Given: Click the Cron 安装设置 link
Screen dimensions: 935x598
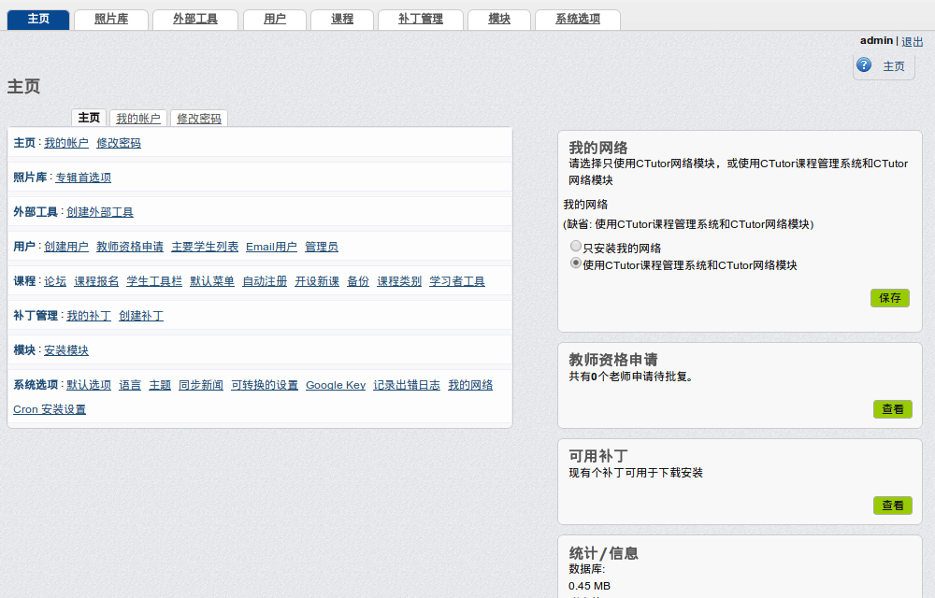Looking at the screenshot, I should (49, 409).
